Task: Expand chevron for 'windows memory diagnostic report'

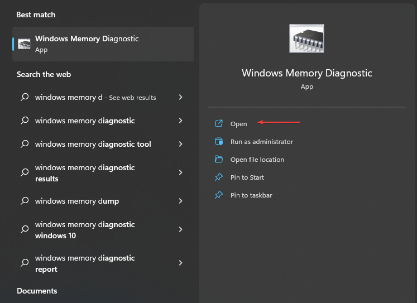Action: (x=180, y=263)
